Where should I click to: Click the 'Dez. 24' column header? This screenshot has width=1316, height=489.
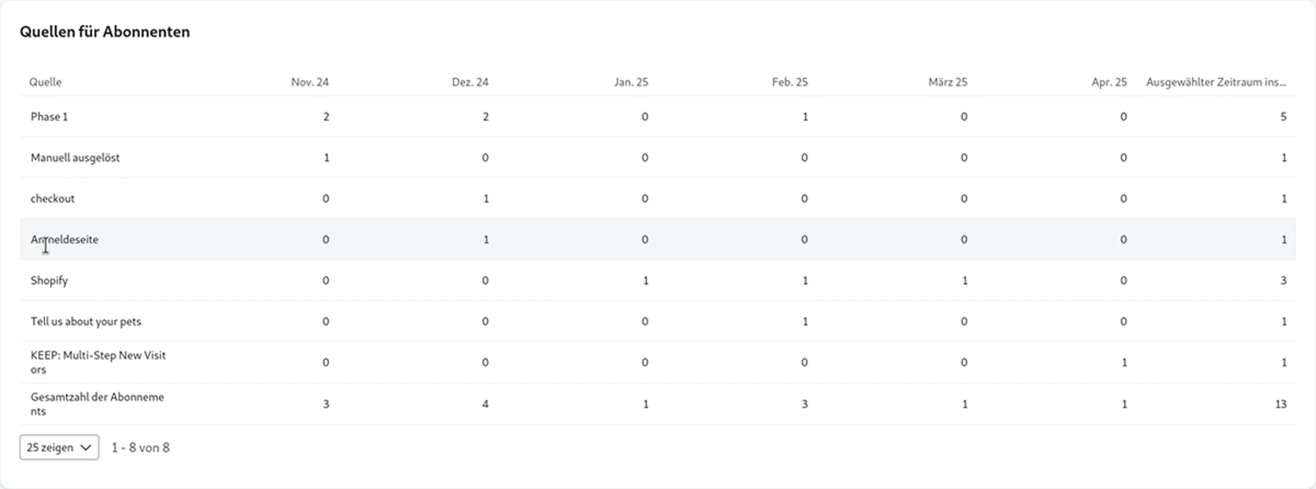(x=470, y=82)
